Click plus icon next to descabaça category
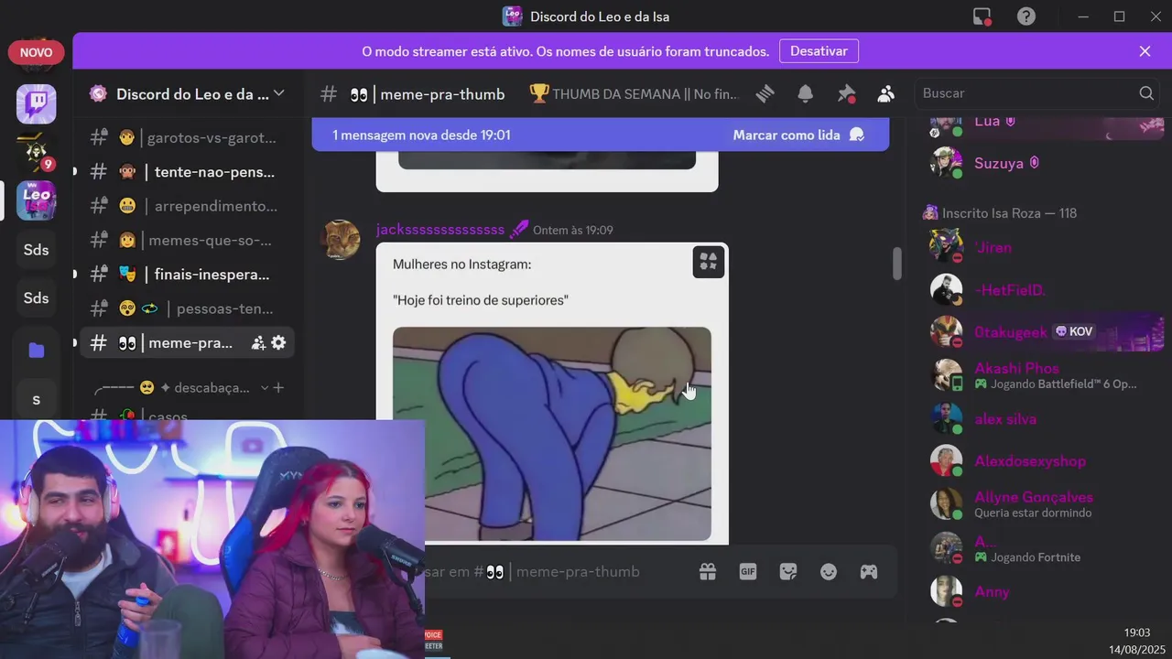Viewport: 1172px width, 659px height. tap(278, 388)
